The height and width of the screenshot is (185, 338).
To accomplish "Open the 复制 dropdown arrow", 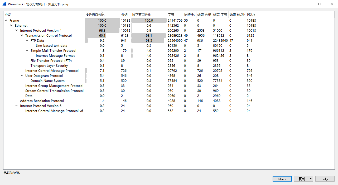I will (311, 179).
